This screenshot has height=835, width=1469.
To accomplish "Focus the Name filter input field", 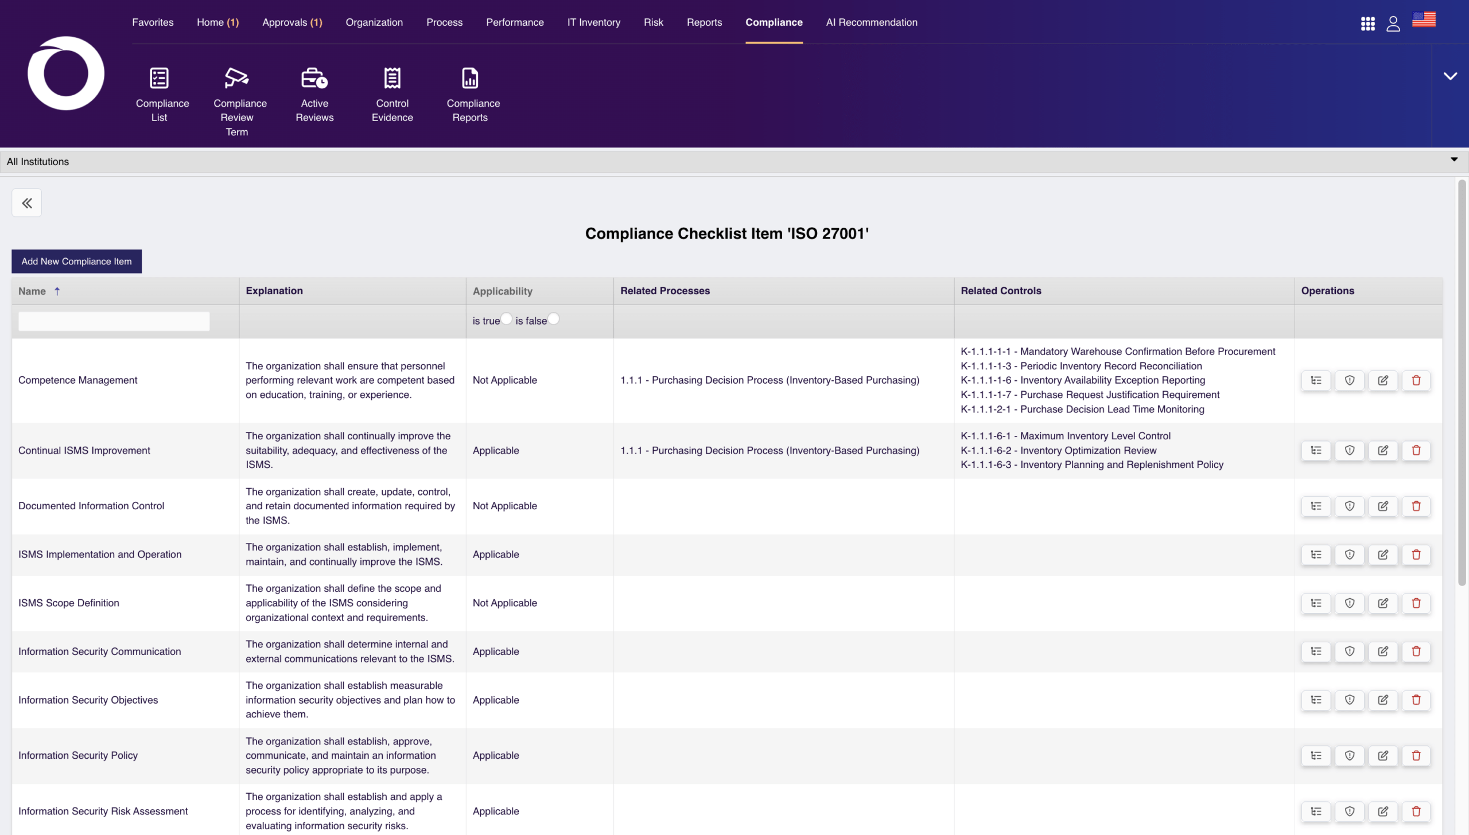I will coord(114,321).
